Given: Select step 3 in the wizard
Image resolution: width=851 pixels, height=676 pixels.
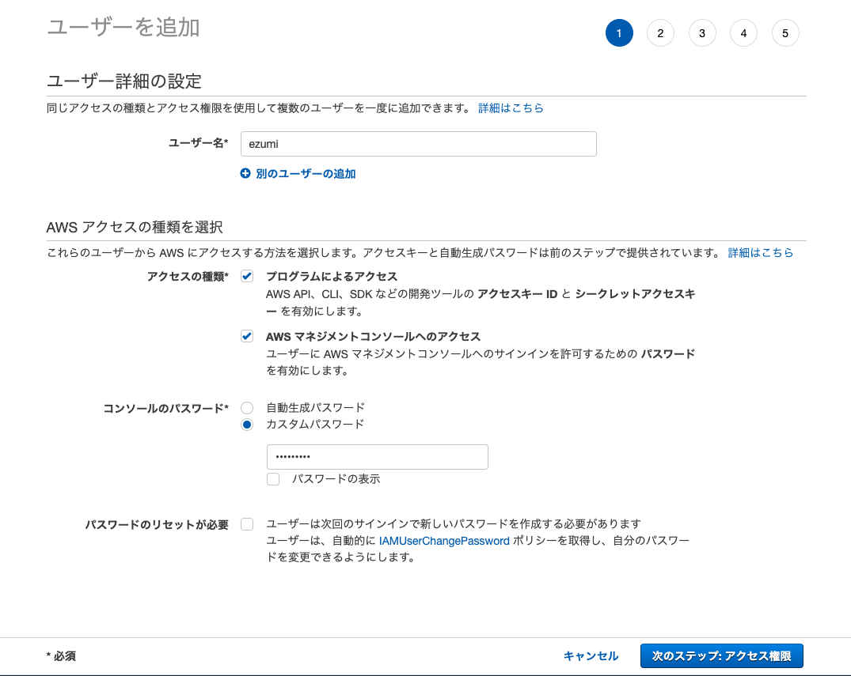Looking at the screenshot, I should [x=702, y=33].
